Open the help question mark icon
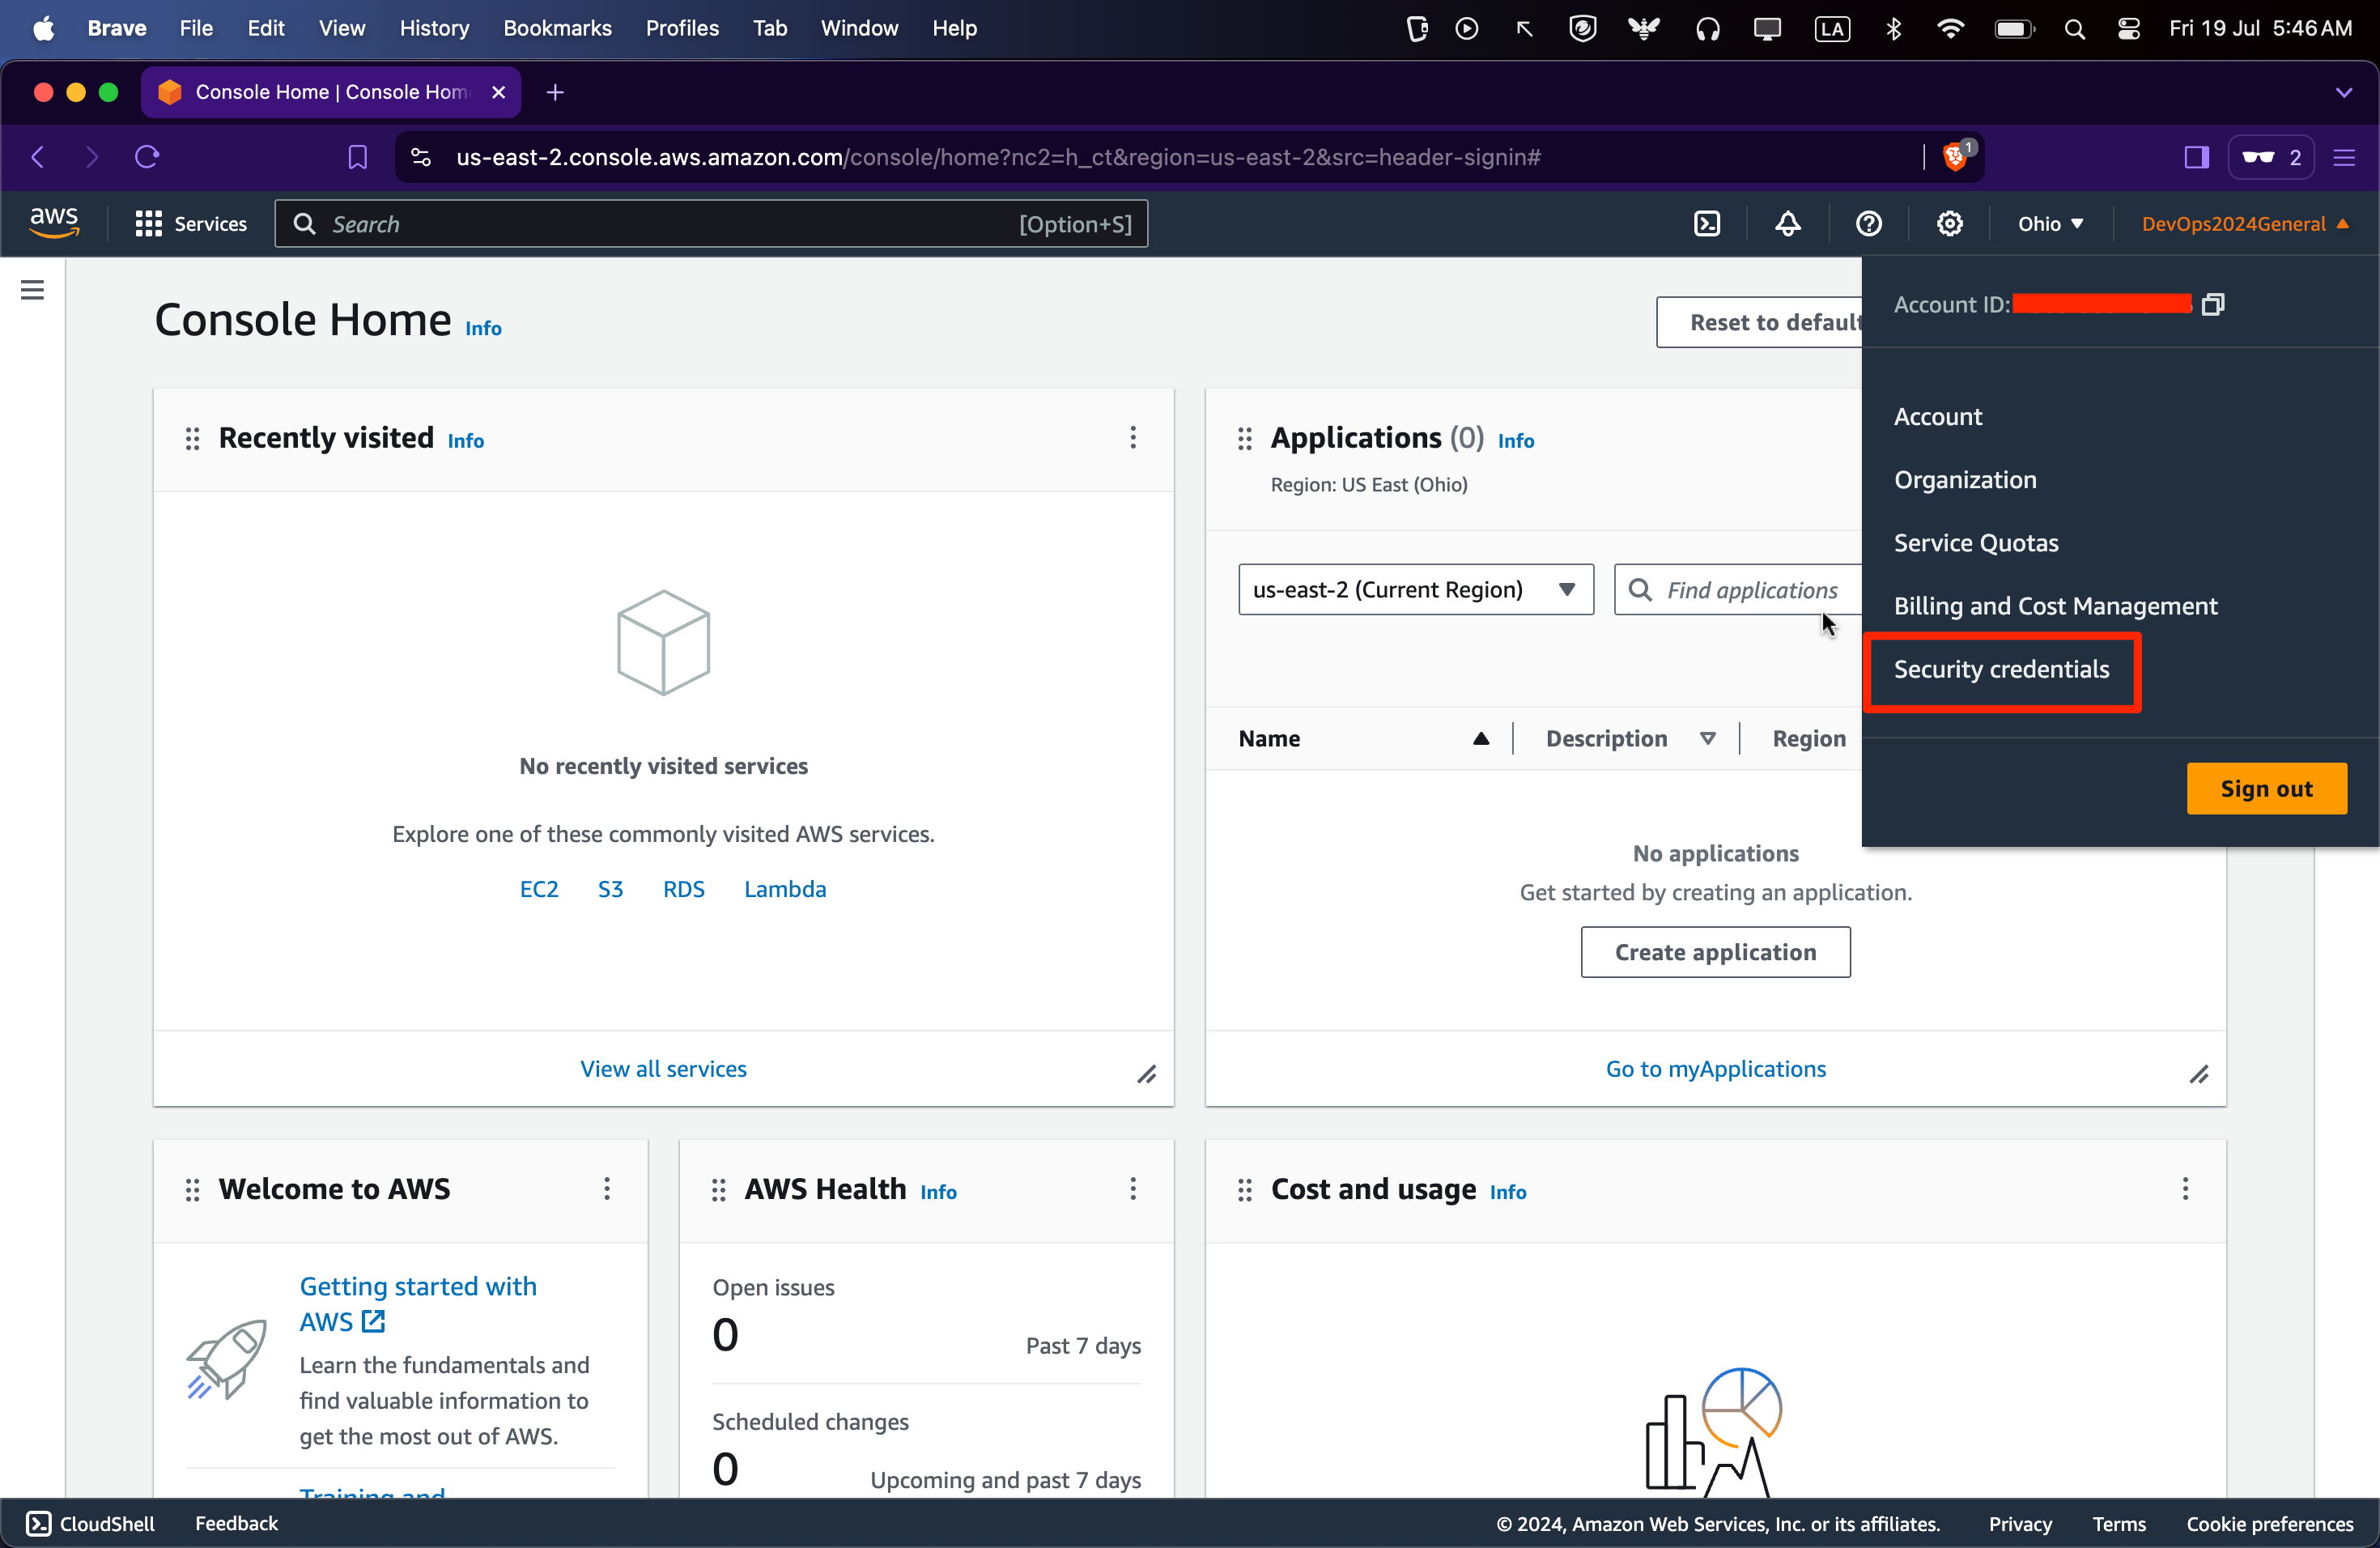The image size is (2380, 1548). [x=1868, y=224]
